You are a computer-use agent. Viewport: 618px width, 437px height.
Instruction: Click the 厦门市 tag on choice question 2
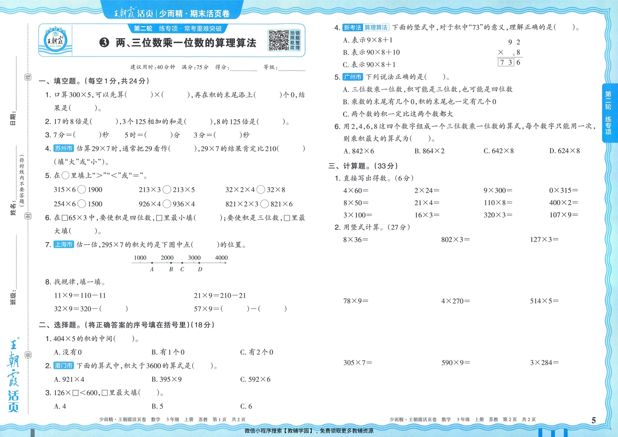[63, 366]
